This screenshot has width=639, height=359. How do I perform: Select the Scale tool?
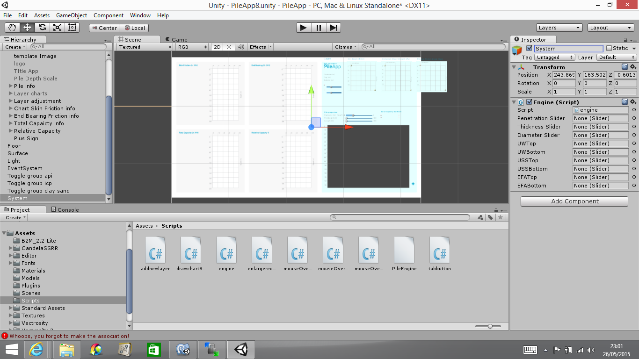57,28
